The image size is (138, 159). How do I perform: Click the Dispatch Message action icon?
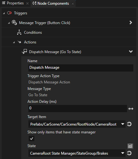point(24,52)
